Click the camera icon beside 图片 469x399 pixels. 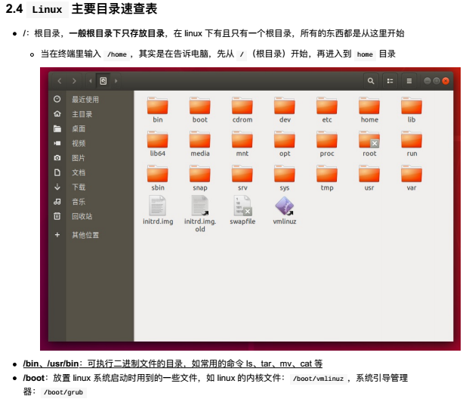tap(57, 158)
